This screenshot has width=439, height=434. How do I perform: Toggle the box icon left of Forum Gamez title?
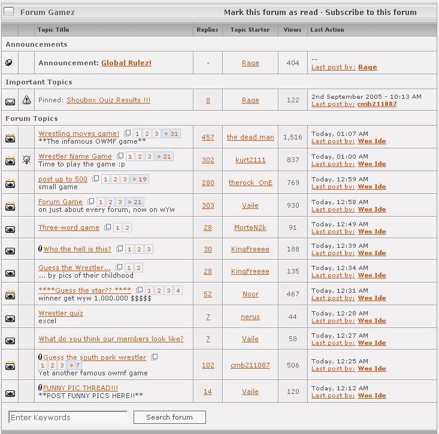click(9, 12)
